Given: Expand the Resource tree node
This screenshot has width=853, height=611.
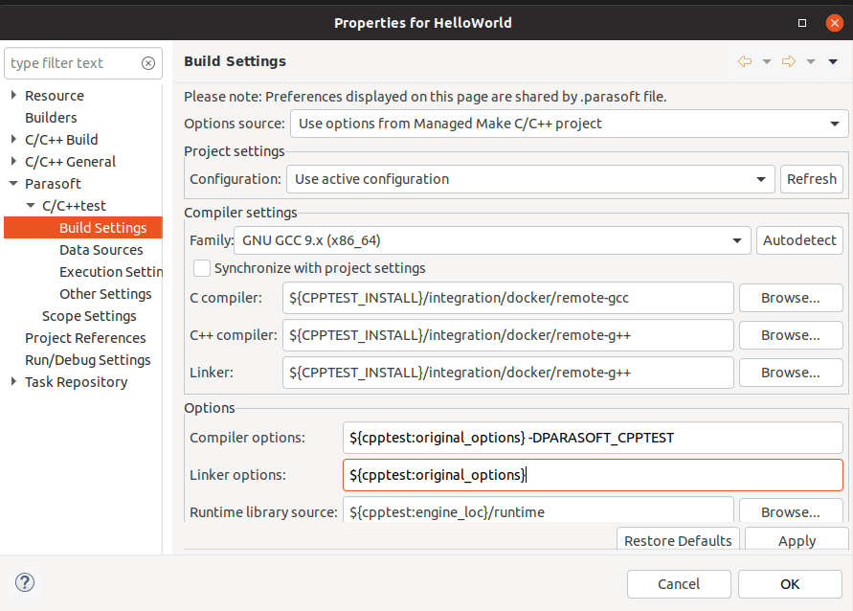Looking at the screenshot, I should [x=13, y=96].
